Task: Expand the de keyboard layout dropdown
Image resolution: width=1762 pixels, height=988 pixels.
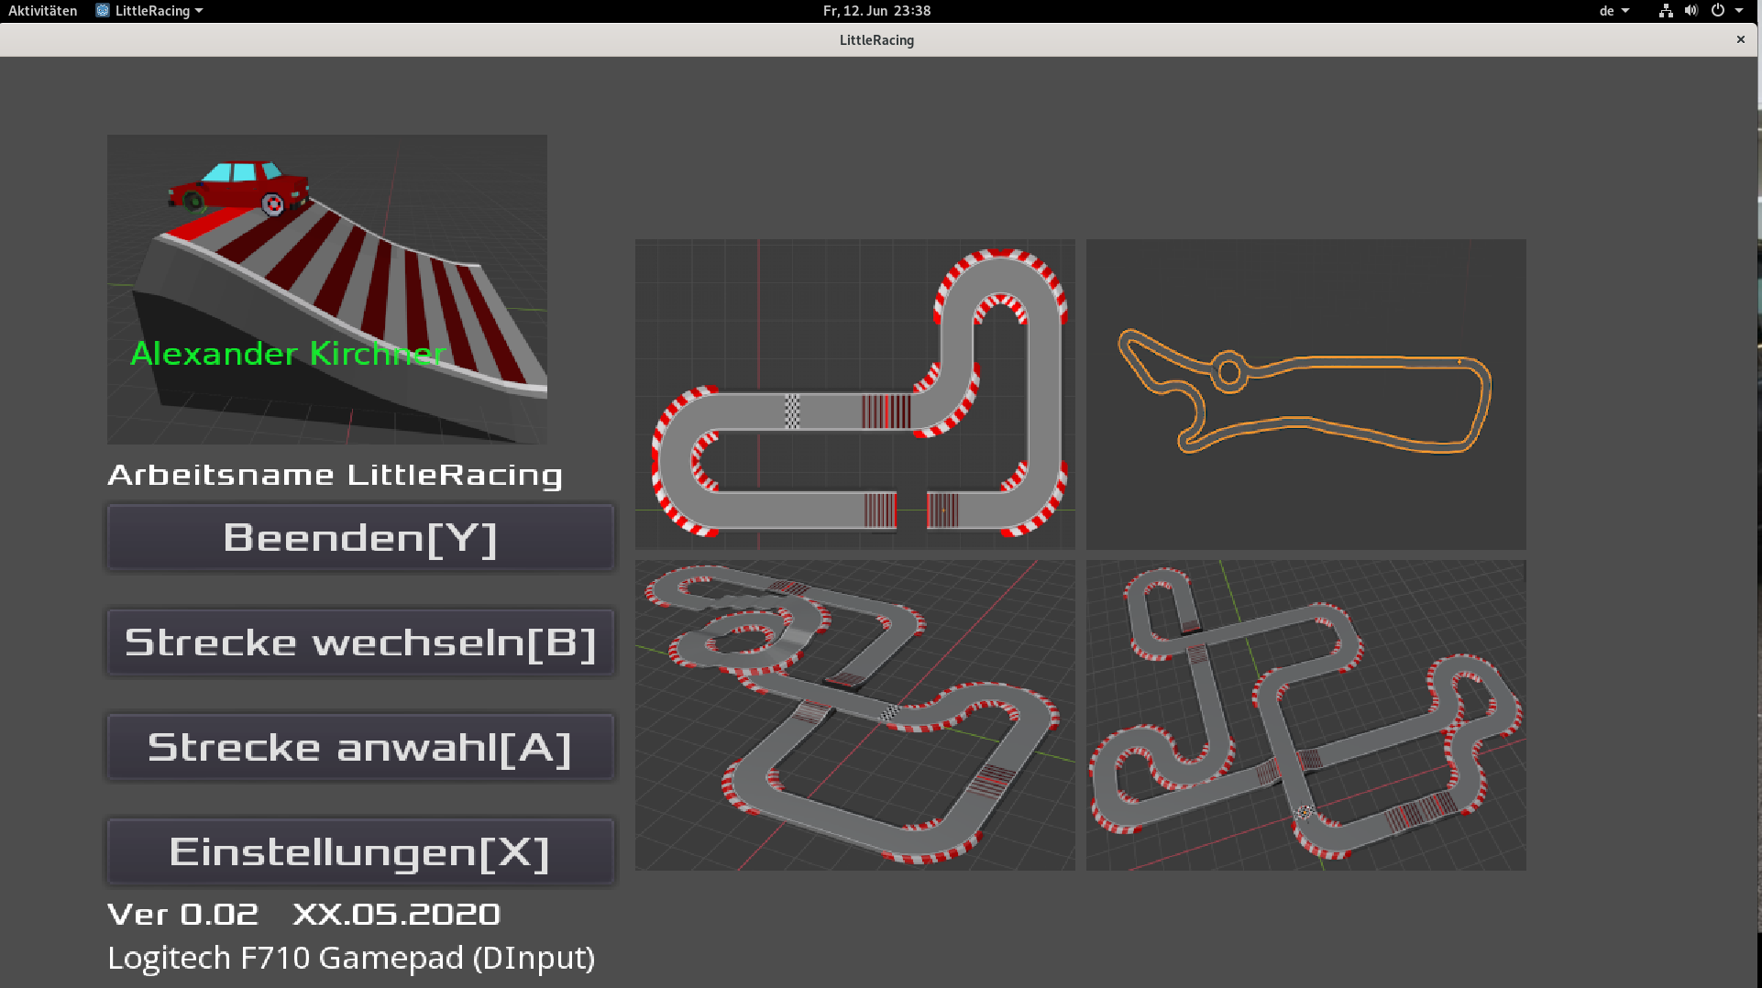Action: click(x=1613, y=11)
